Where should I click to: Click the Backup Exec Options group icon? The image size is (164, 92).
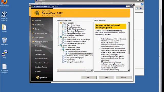(x=61, y=45)
